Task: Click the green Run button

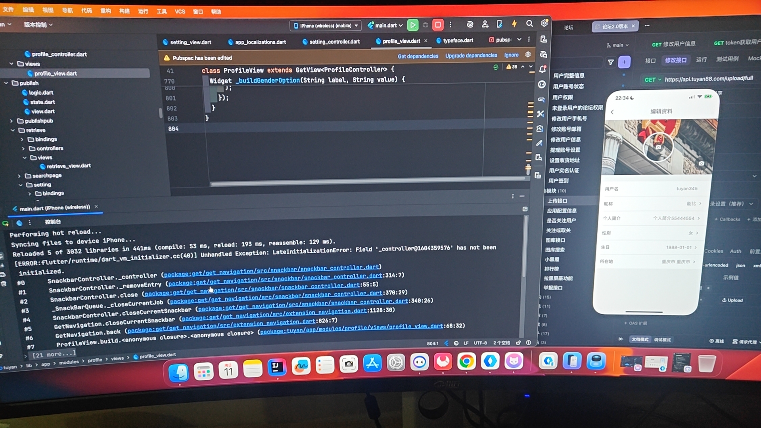Action: pos(412,25)
